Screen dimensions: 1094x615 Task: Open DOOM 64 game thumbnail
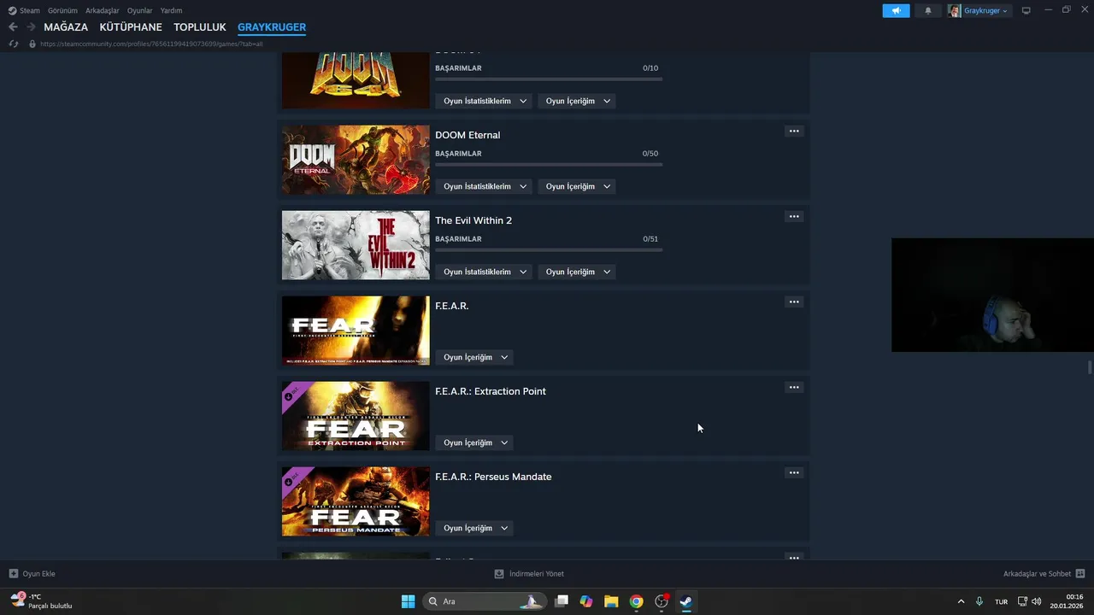356,80
